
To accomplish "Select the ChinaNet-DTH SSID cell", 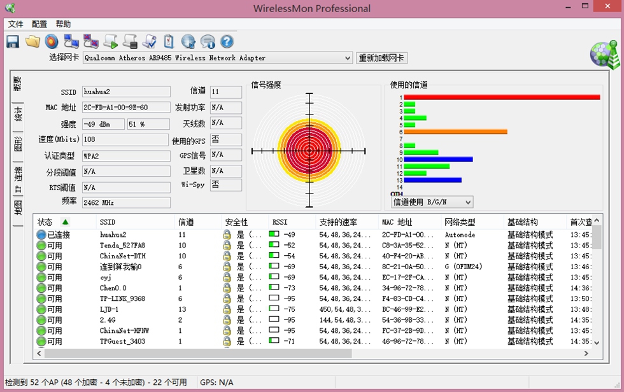I will (x=122, y=256).
